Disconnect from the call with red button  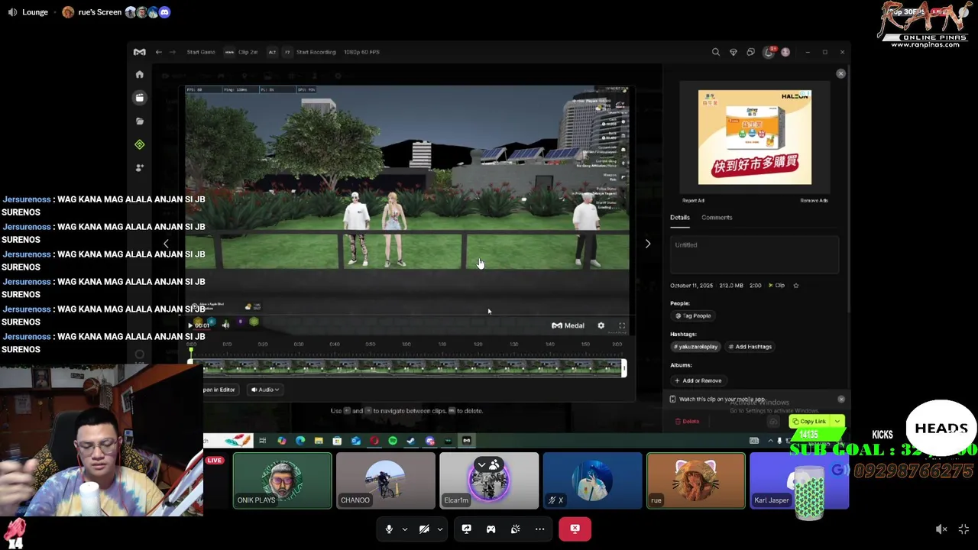coord(575,529)
